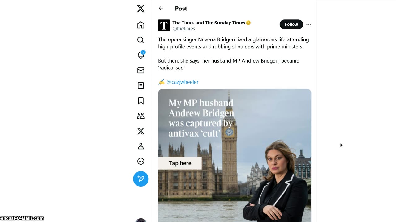Open Bookmarks in the sidebar
The image size is (396, 222).
141,101
